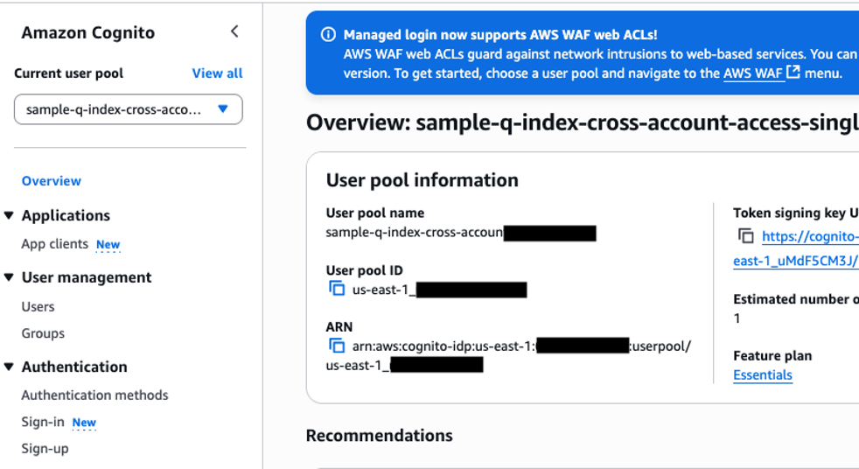Collapse the Authentication section

tap(9, 367)
